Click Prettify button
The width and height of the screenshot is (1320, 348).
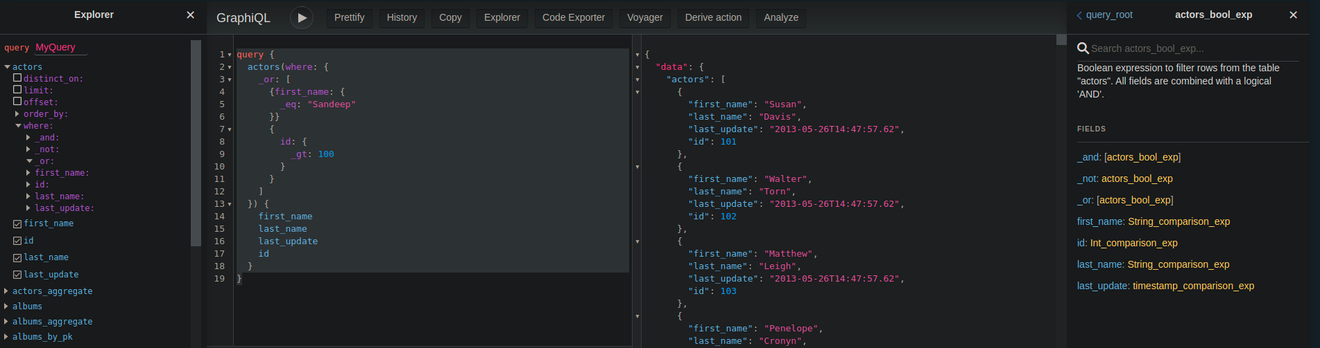coord(350,17)
